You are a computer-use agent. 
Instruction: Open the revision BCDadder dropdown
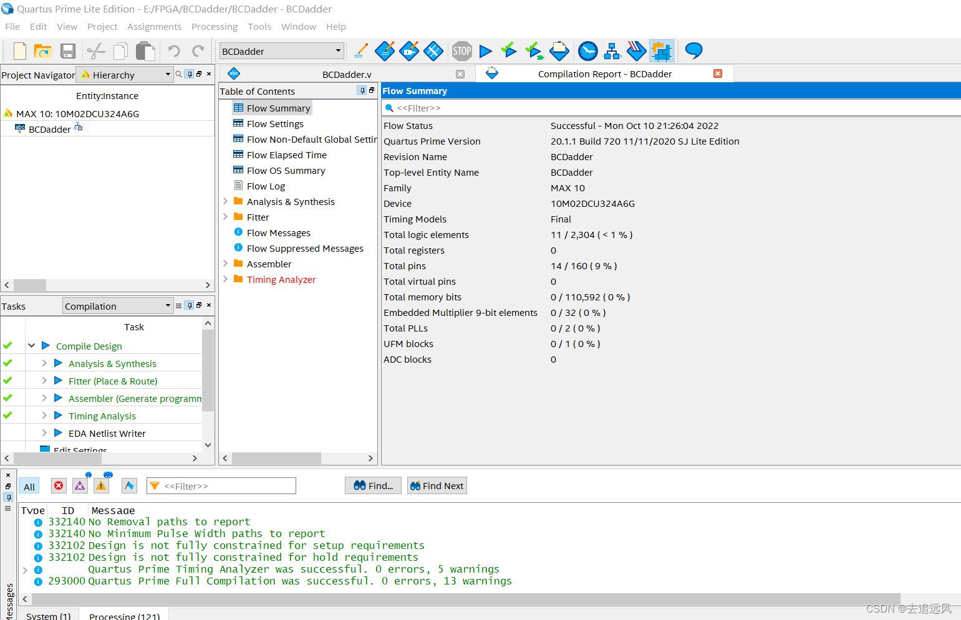282,51
